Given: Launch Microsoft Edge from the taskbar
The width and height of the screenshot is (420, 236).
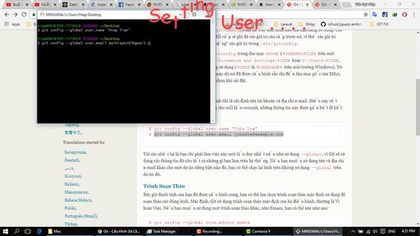Looking at the screenshot, I should [39, 231].
